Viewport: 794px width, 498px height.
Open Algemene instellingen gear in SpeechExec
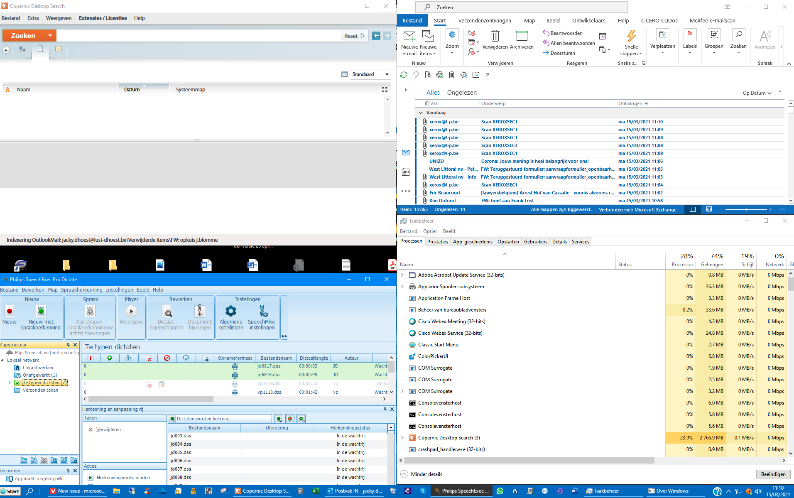pyautogui.click(x=230, y=318)
